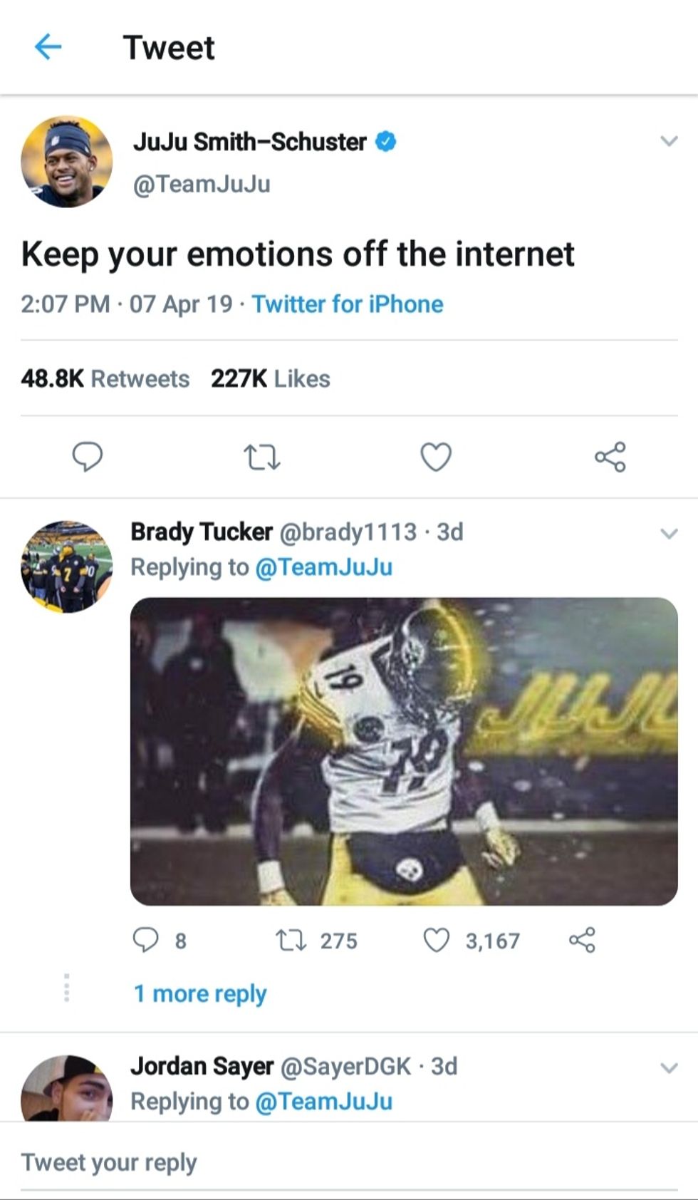Open JuJu Smith-Schuster's profile picture
Viewport: 698px width, 1200px height.
click(67, 162)
